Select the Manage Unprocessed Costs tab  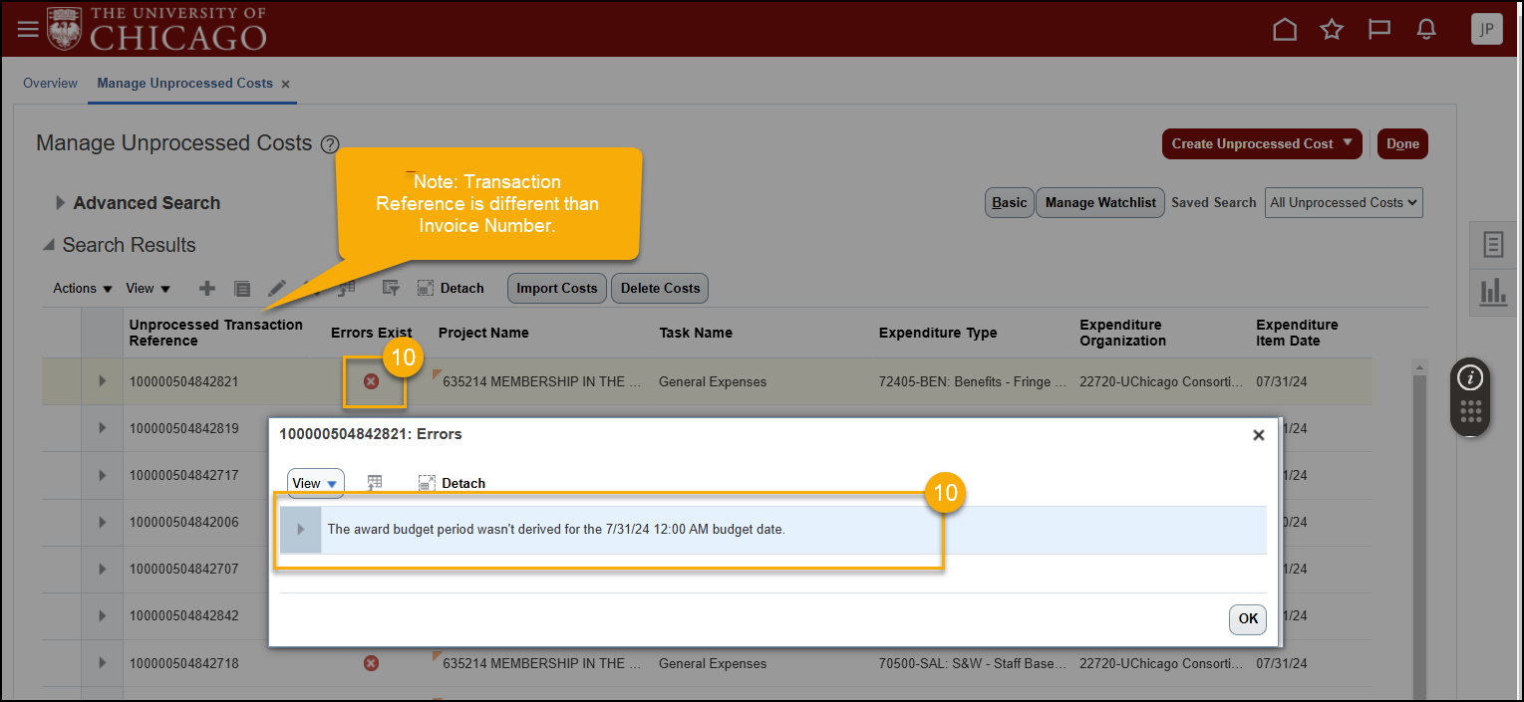click(184, 84)
